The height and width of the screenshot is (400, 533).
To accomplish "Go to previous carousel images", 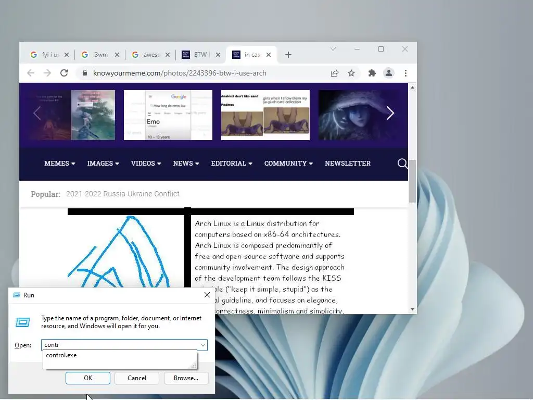I will click(37, 113).
